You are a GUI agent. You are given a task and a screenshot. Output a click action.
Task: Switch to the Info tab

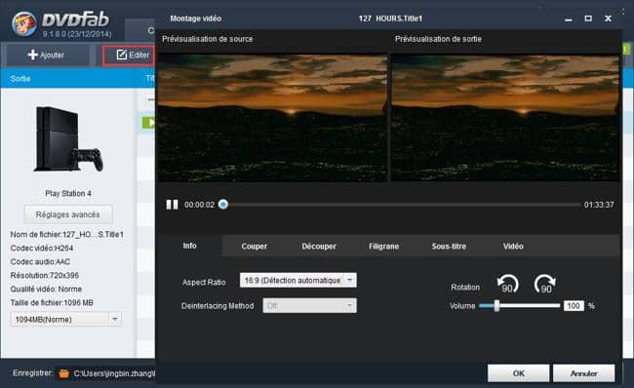pos(189,246)
